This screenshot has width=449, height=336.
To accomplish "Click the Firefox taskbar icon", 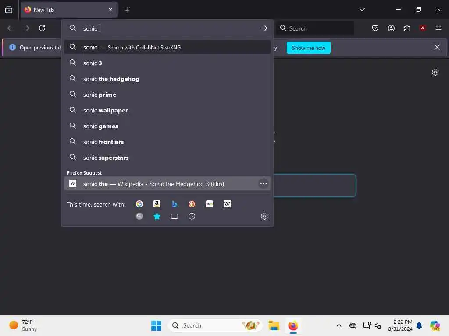I will (x=293, y=325).
